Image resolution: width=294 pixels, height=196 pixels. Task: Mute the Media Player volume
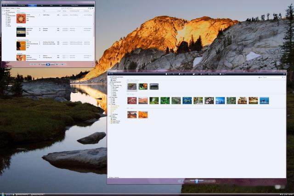point(57,64)
